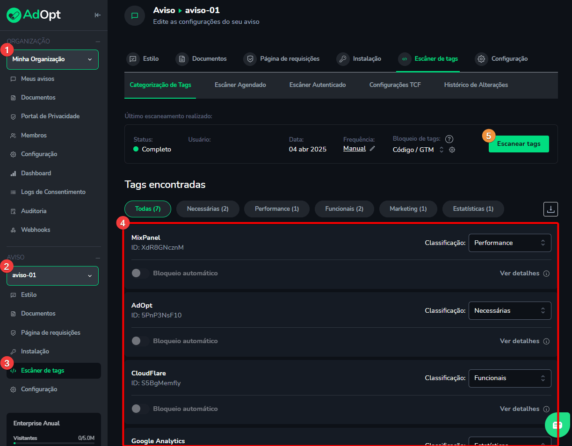Image resolution: width=572 pixels, height=446 pixels.
Task: Click the Escâner de tags code icon in sidebar
Action: tap(13, 371)
